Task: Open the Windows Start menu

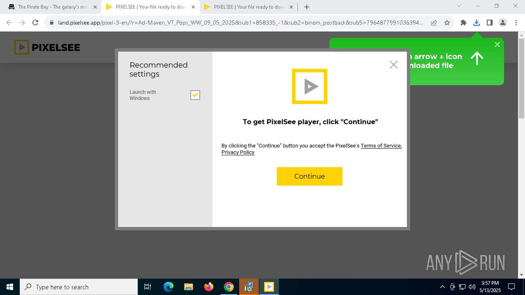Action: [10, 287]
